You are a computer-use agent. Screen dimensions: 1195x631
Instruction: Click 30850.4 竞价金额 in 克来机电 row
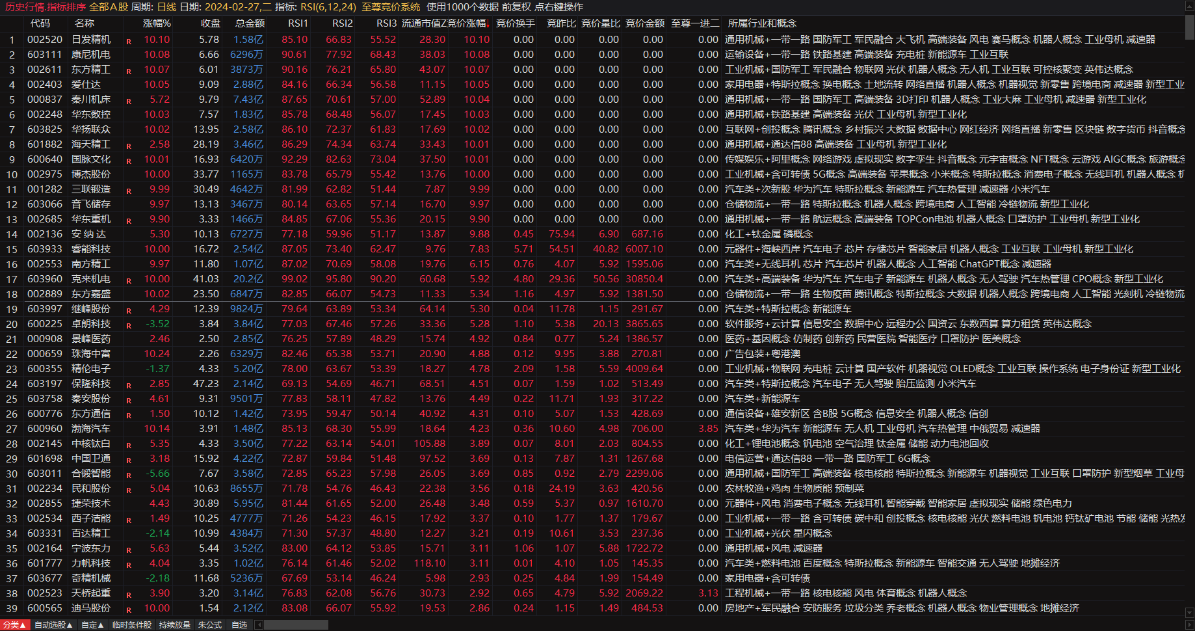pyautogui.click(x=644, y=279)
